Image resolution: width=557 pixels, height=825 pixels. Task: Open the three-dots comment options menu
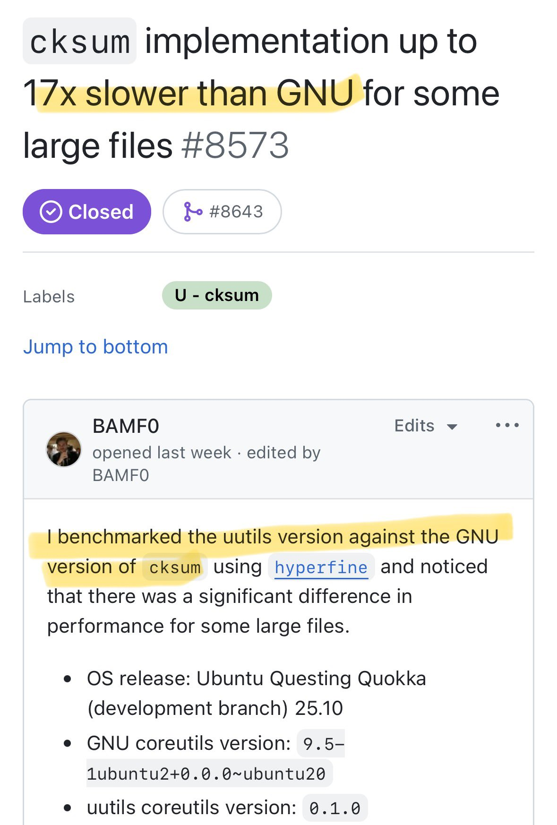tap(507, 425)
